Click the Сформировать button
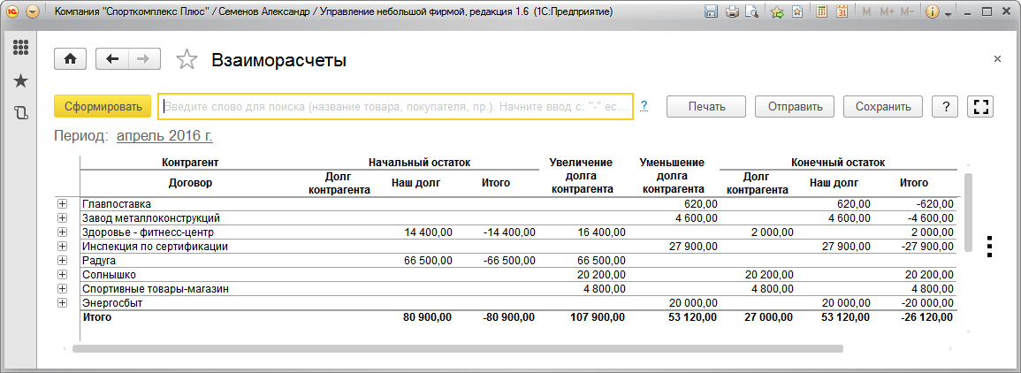1021x373 pixels. 103,107
